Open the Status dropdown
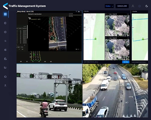Screen dimensions: 151x120 point(109,6)
